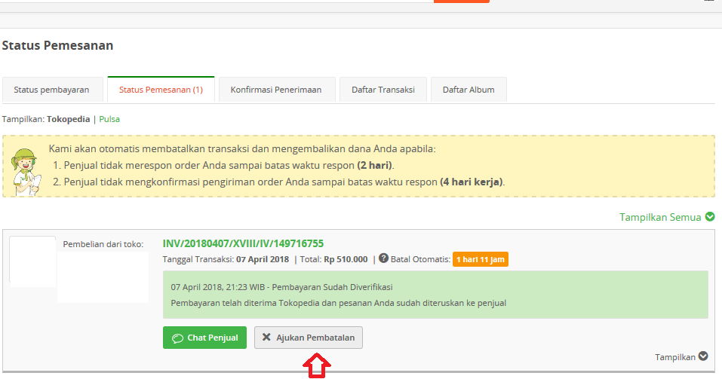Open the Status pembayaran tab

coord(53,90)
